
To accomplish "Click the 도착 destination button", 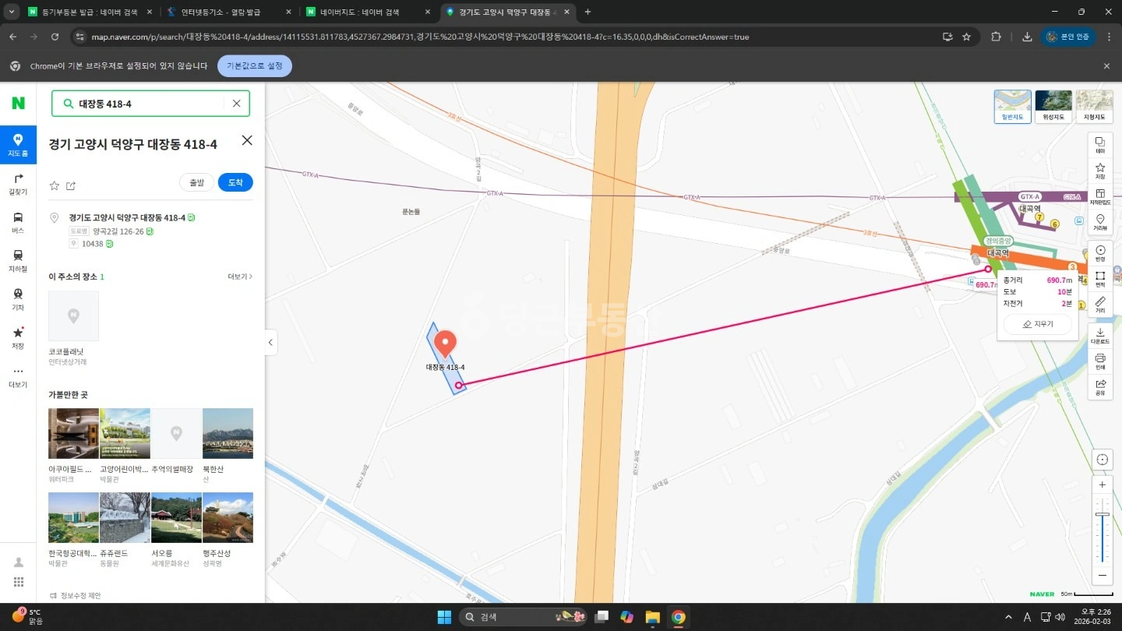I will coord(235,182).
